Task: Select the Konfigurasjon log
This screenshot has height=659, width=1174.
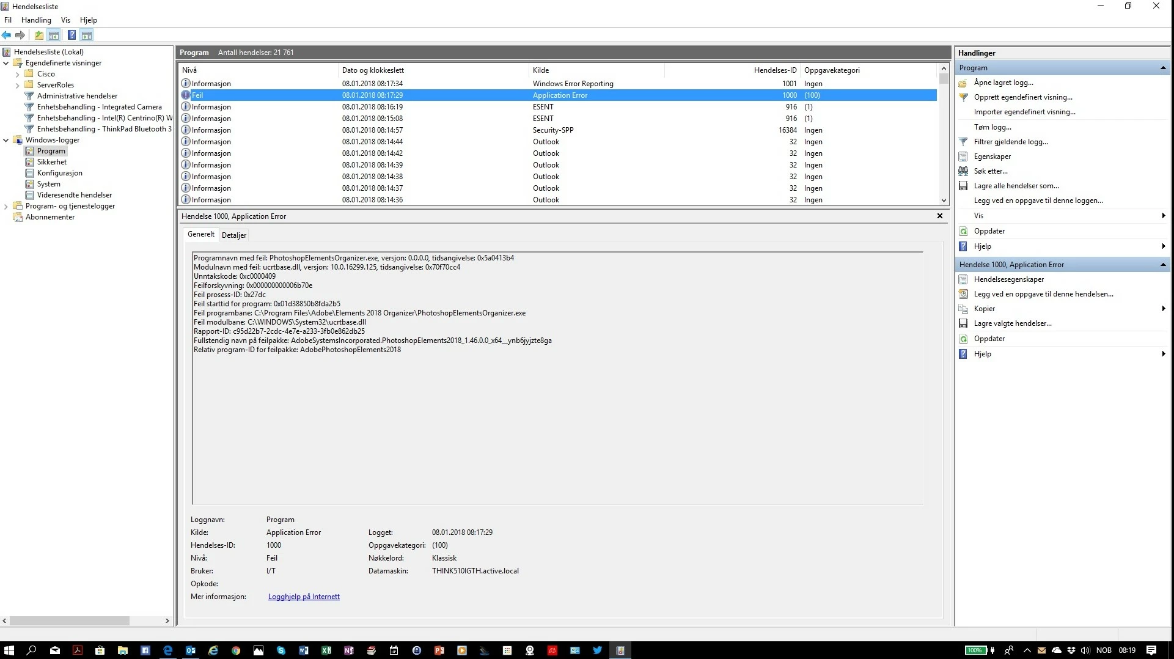Action: pos(60,173)
